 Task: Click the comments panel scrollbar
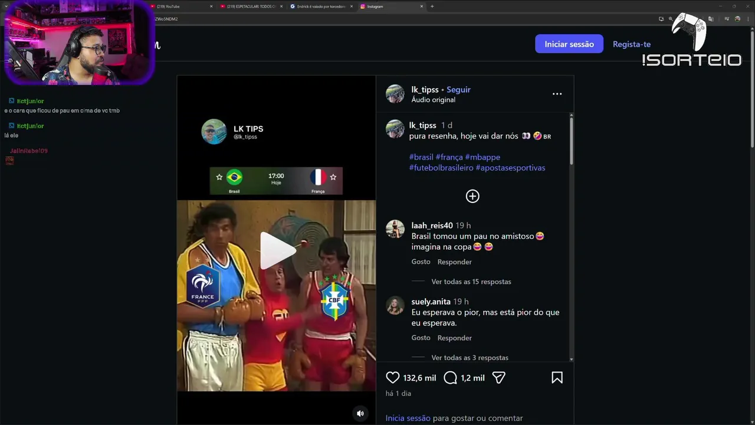click(x=571, y=140)
